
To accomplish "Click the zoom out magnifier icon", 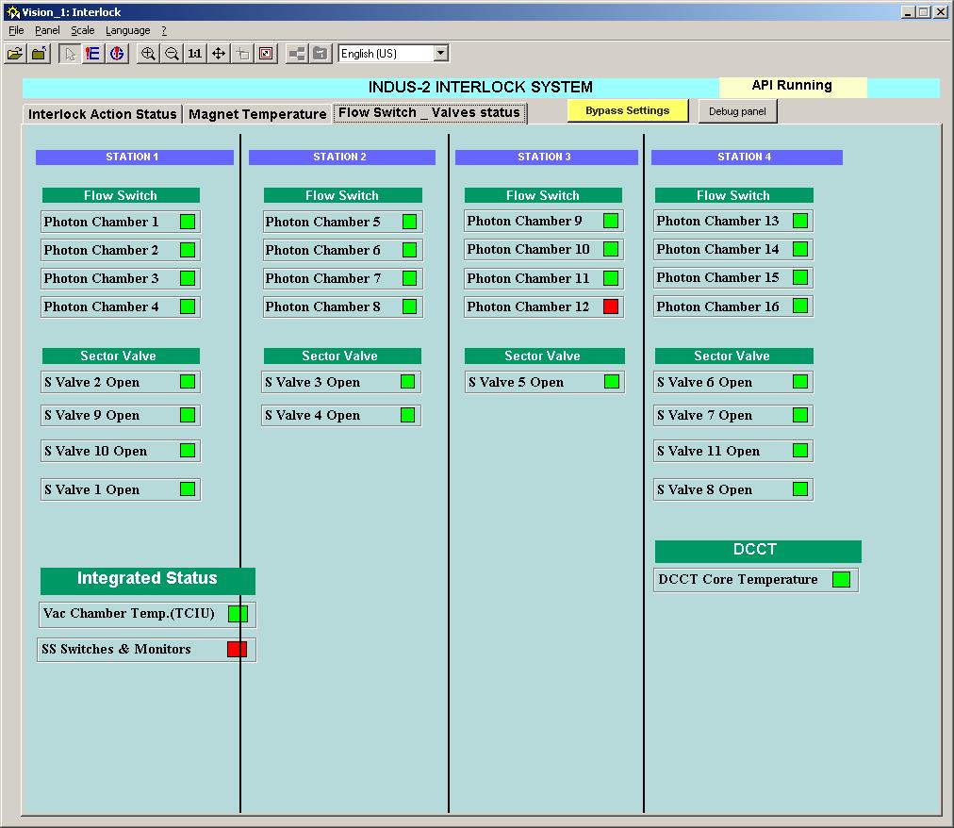I will pos(172,54).
